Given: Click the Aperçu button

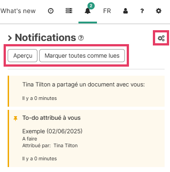Looking at the screenshot, I should tap(23, 55).
